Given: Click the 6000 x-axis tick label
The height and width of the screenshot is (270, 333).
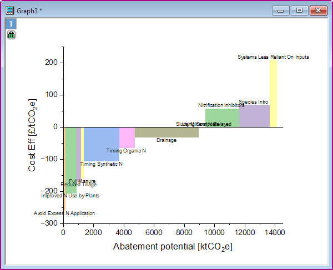Looking at the screenshot, I should point(154,232).
